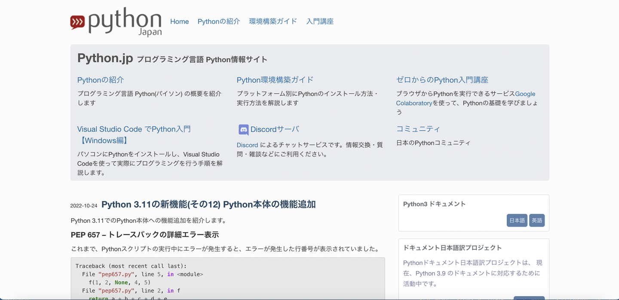Open Visual Studio Code でPython入門 link

coord(134,129)
